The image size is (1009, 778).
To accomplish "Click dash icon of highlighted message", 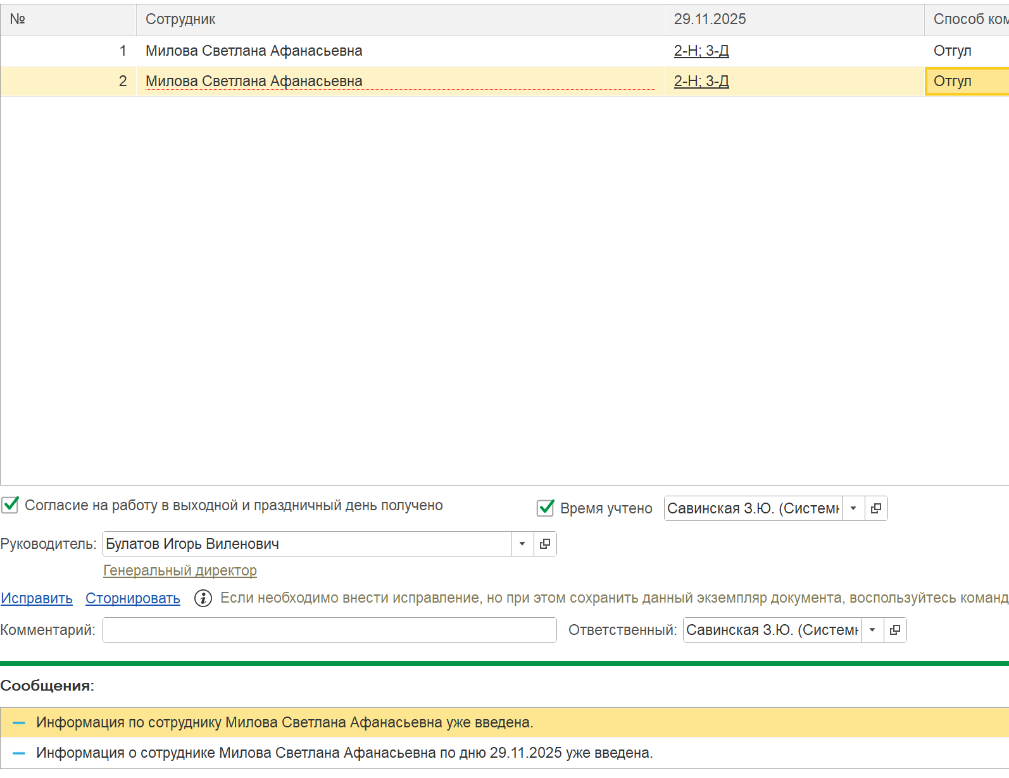I will click(x=19, y=723).
